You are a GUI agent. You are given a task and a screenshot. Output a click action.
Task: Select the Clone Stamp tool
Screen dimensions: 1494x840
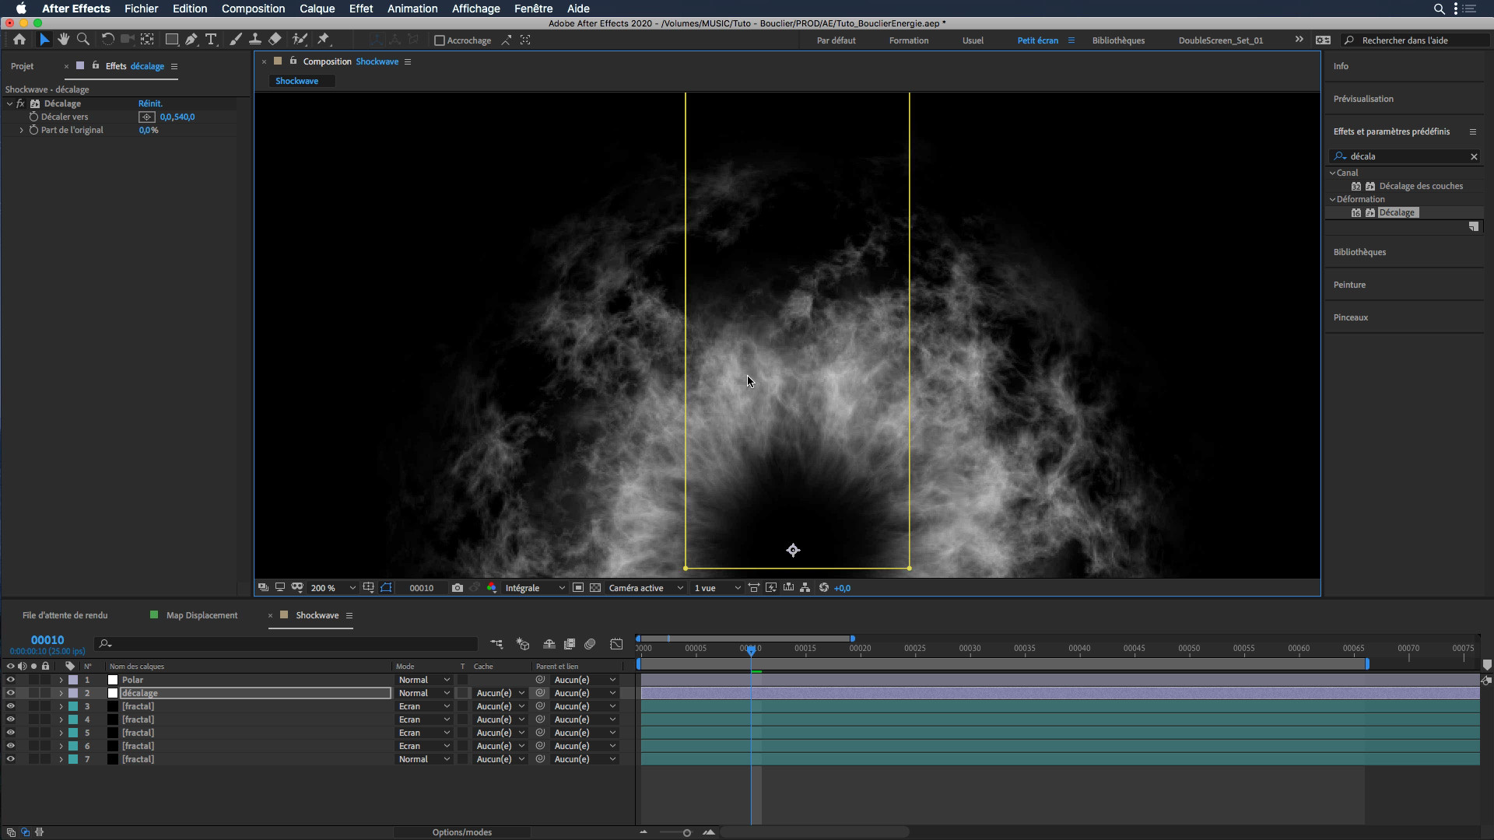pyautogui.click(x=254, y=40)
